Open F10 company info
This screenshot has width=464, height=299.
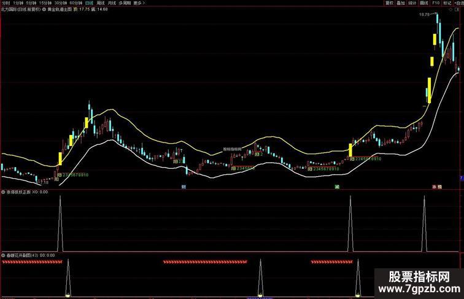point(436,2)
